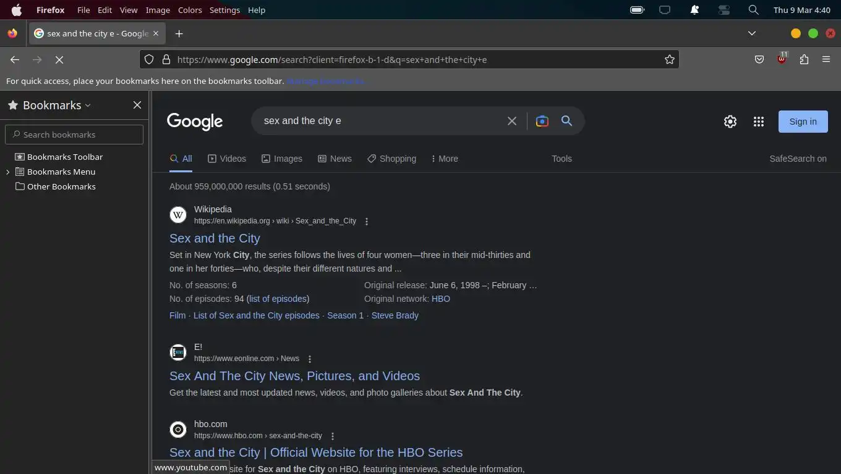Click the Google logo
The height and width of the screenshot is (474, 841).
click(195, 122)
